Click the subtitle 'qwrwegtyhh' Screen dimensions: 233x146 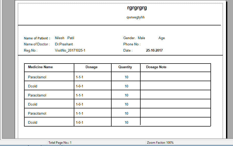135,17
